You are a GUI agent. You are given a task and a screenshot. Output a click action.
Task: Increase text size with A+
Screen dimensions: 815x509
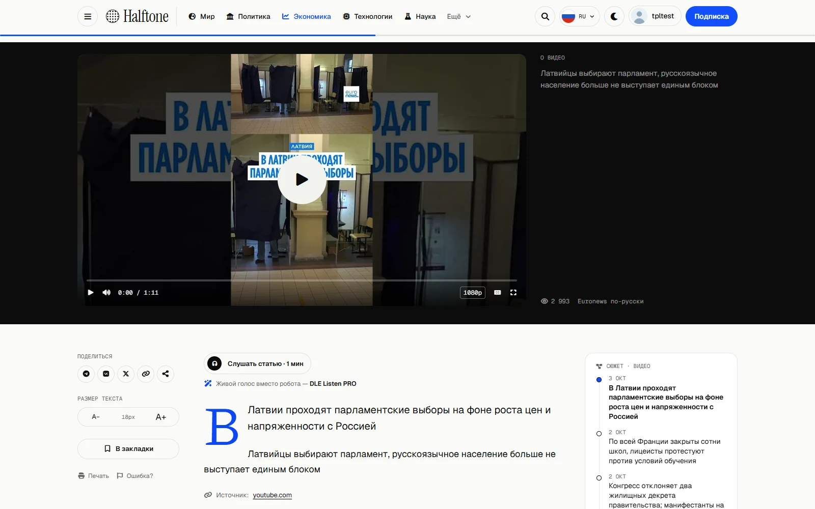pos(161,417)
